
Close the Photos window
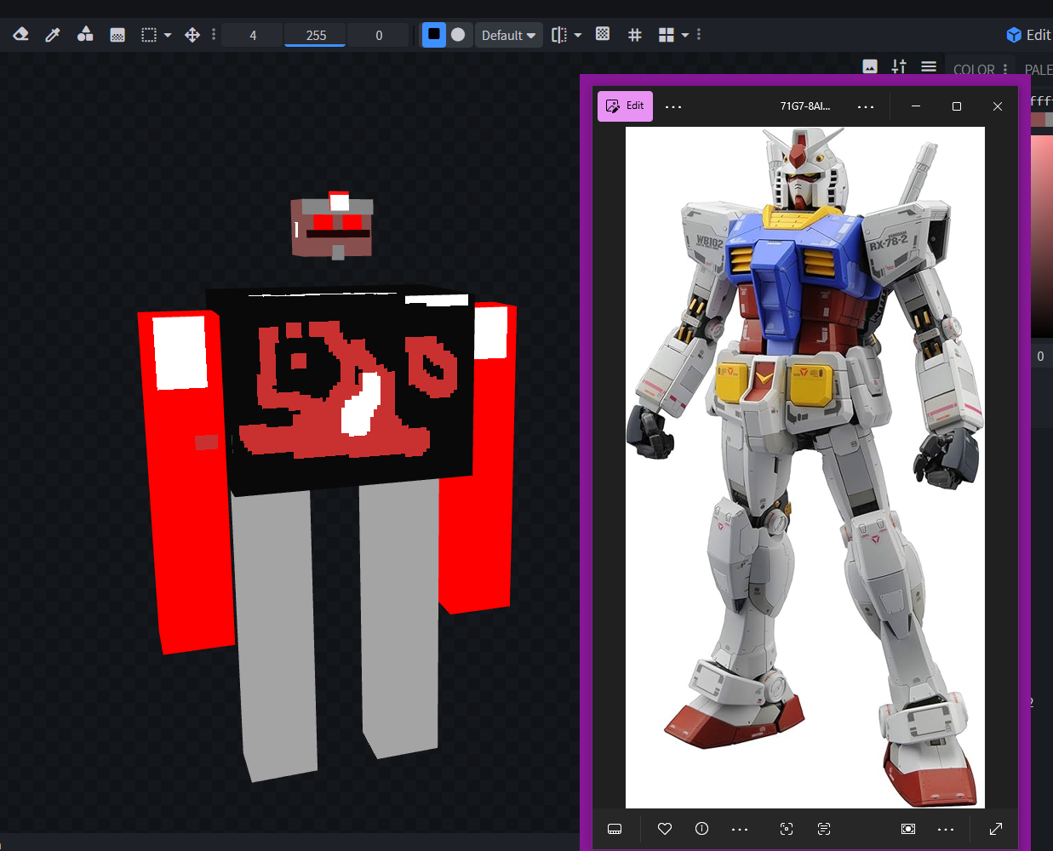[x=998, y=106]
